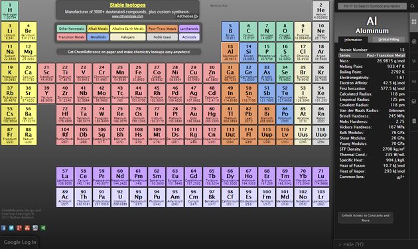This screenshot has height=249, width=418.
Task: Click the Electronegativity 1.61 row
Action: tap(372, 78)
